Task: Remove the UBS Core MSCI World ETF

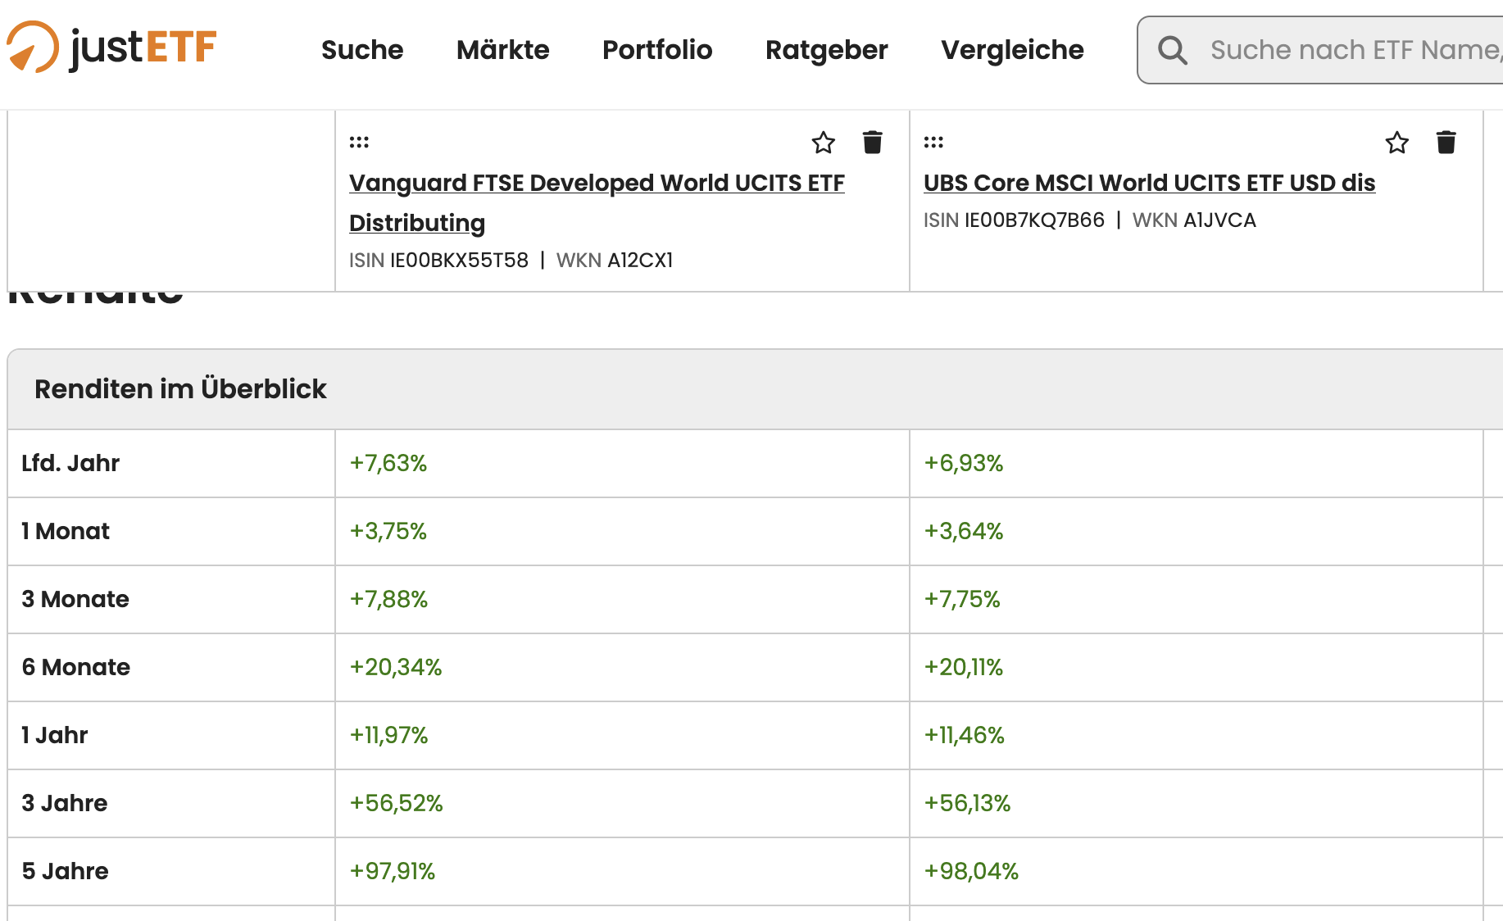Action: coord(1446,143)
